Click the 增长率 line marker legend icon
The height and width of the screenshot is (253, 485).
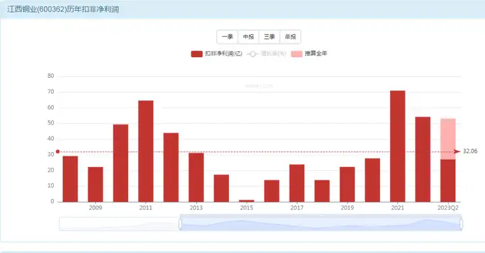[253, 54]
